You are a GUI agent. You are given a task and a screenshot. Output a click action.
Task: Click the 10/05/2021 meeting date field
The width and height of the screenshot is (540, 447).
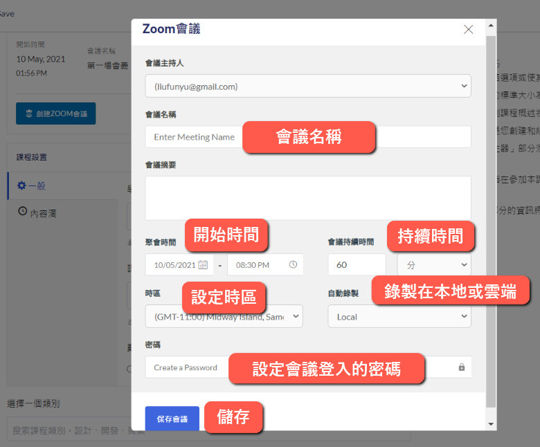click(x=179, y=264)
